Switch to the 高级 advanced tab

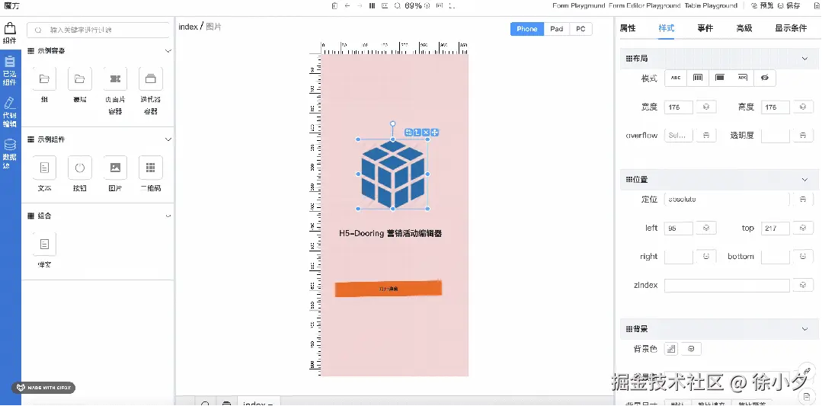pyautogui.click(x=744, y=28)
